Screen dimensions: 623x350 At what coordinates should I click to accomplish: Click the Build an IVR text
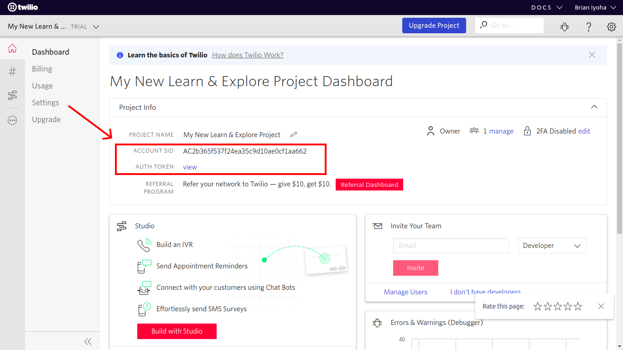[x=175, y=245]
